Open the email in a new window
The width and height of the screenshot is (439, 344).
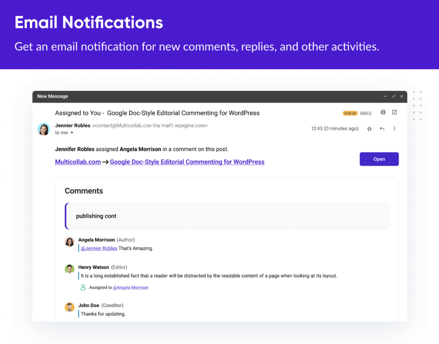pyautogui.click(x=394, y=112)
